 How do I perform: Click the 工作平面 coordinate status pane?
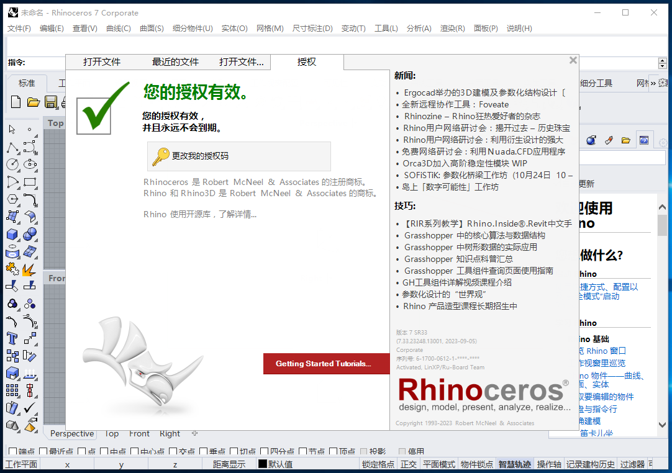coord(21,464)
